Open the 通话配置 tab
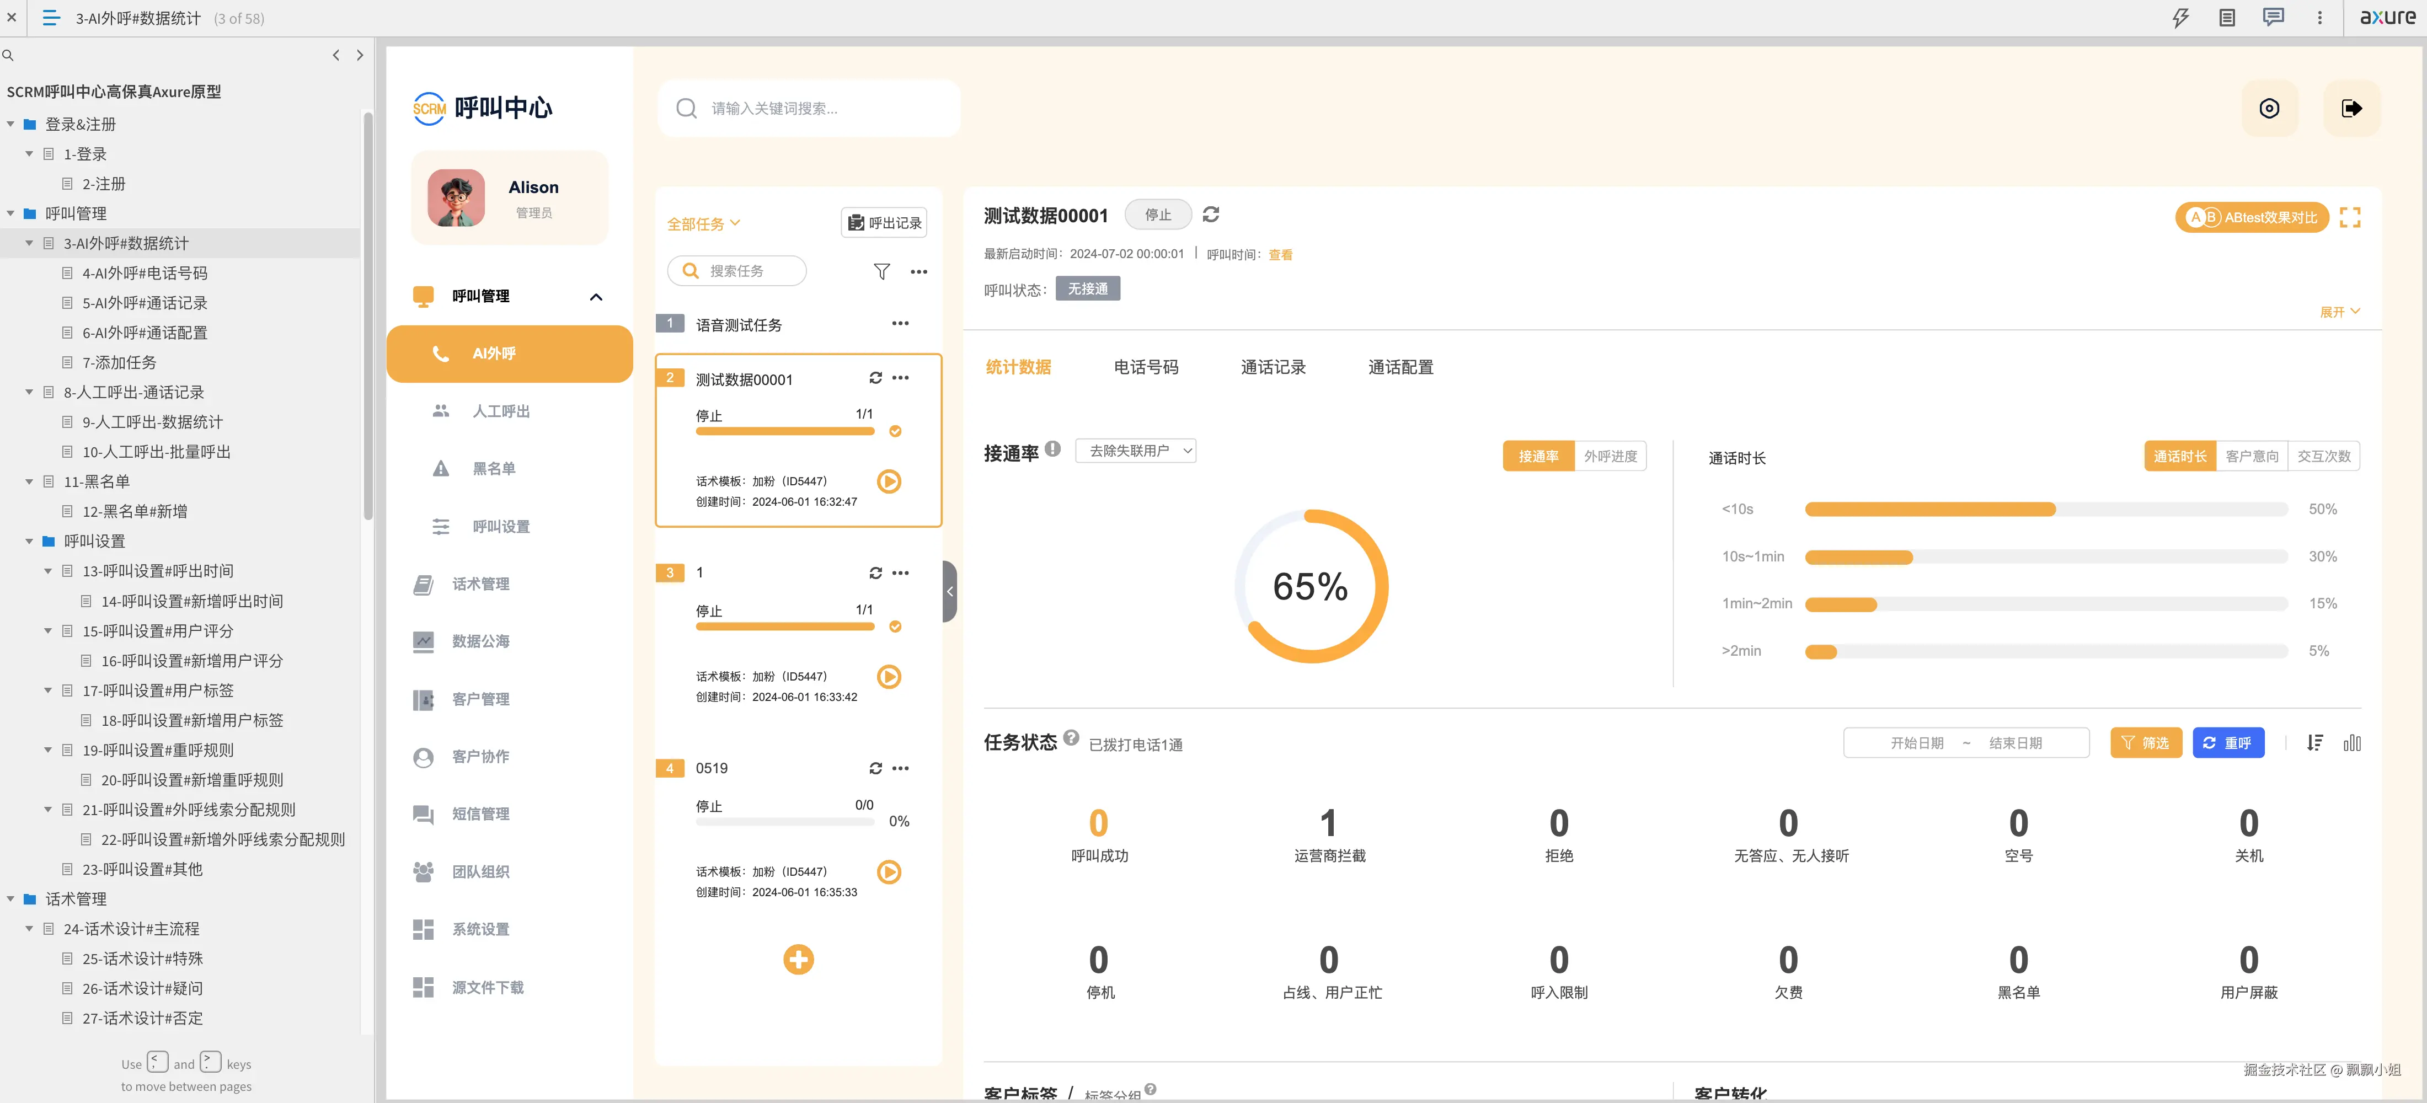The image size is (2427, 1103). [1400, 366]
